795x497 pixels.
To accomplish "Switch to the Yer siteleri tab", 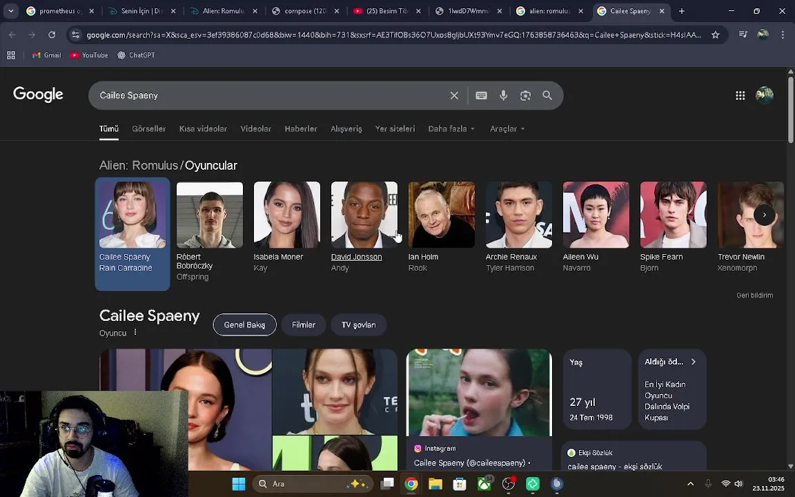I will 395,129.
